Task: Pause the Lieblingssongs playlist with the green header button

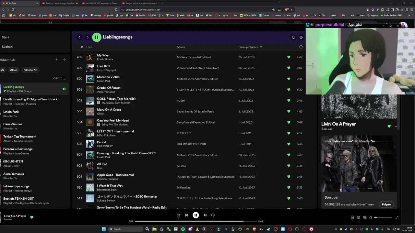Action: [97, 37]
